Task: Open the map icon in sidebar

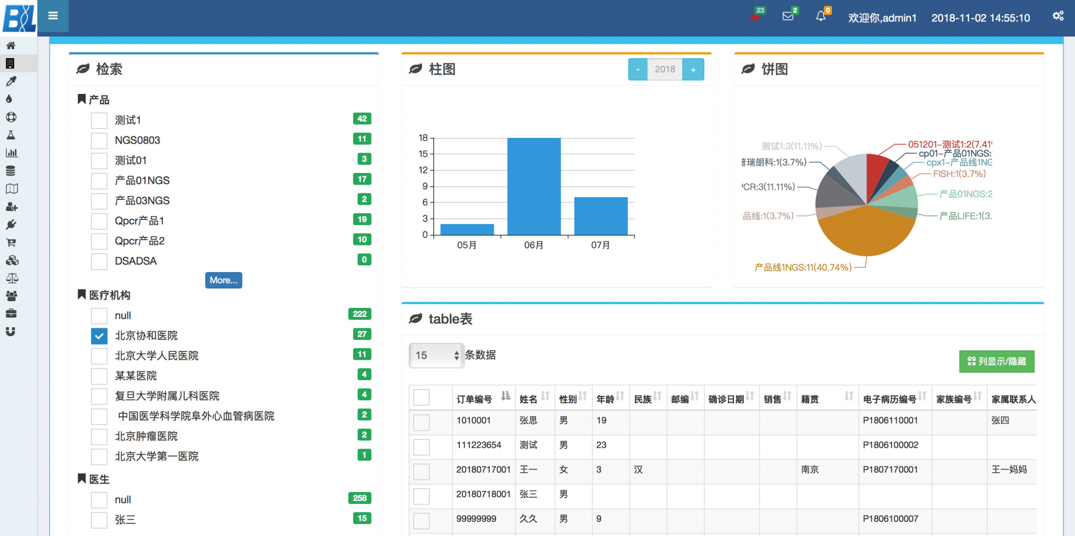Action: pyautogui.click(x=12, y=189)
